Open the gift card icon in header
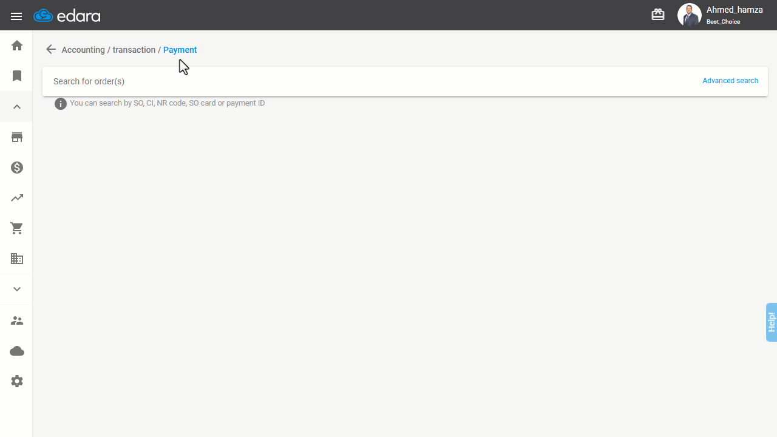 point(658,15)
